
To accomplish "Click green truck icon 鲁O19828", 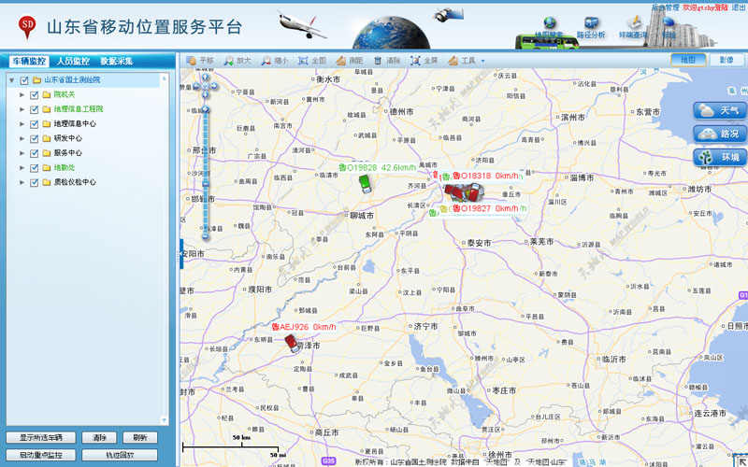I will click(365, 183).
